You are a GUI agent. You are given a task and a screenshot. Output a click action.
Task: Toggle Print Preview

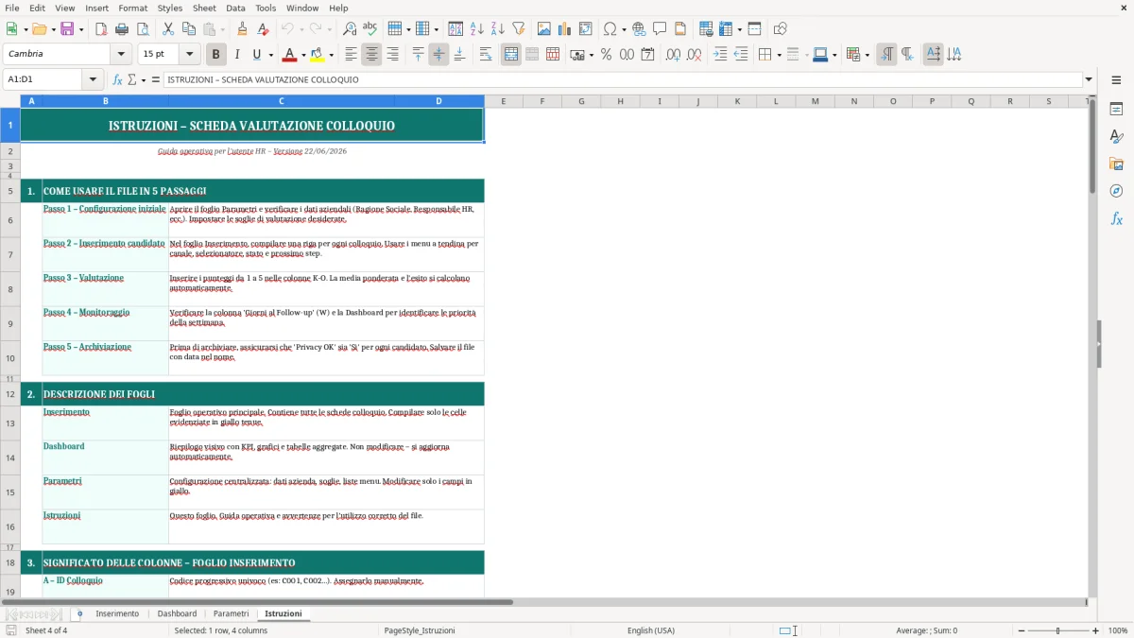[x=143, y=28]
